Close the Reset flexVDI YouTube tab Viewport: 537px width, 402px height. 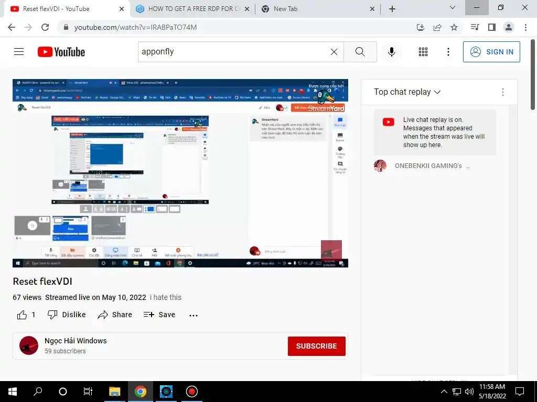coord(122,9)
